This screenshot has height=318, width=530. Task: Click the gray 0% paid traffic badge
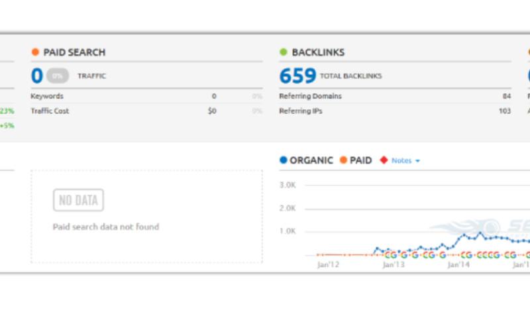(x=58, y=76)
